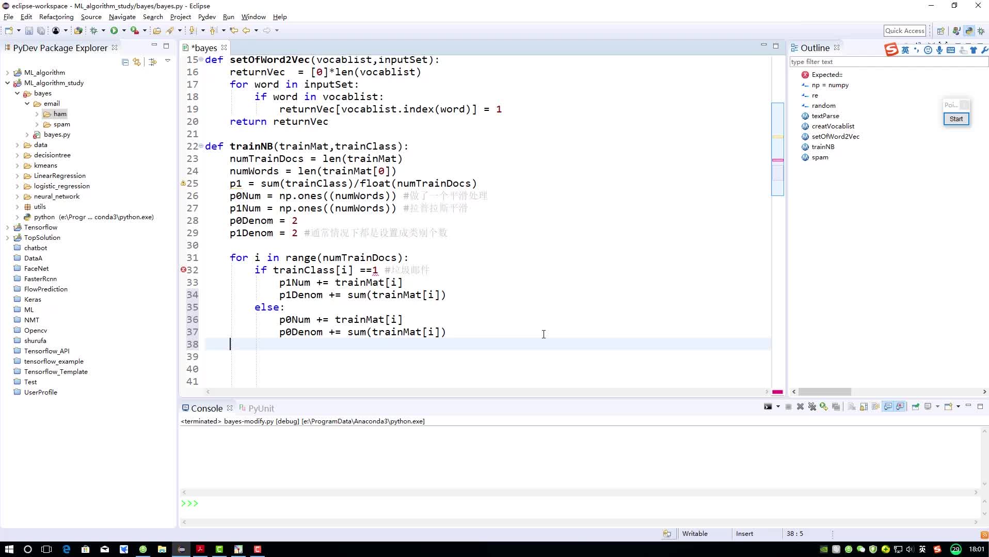Click the Open Type folder toolbar icon
This screenshot has height=557, width=989.
157,31
